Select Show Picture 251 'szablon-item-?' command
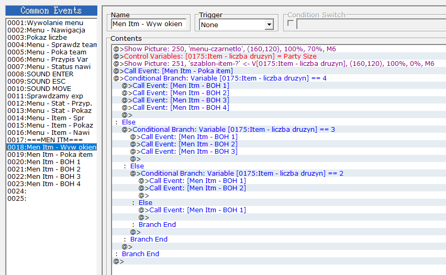Image resolution: width=446 pixels, height=275 pixels. pyautogui.click(x=279, y=64)
